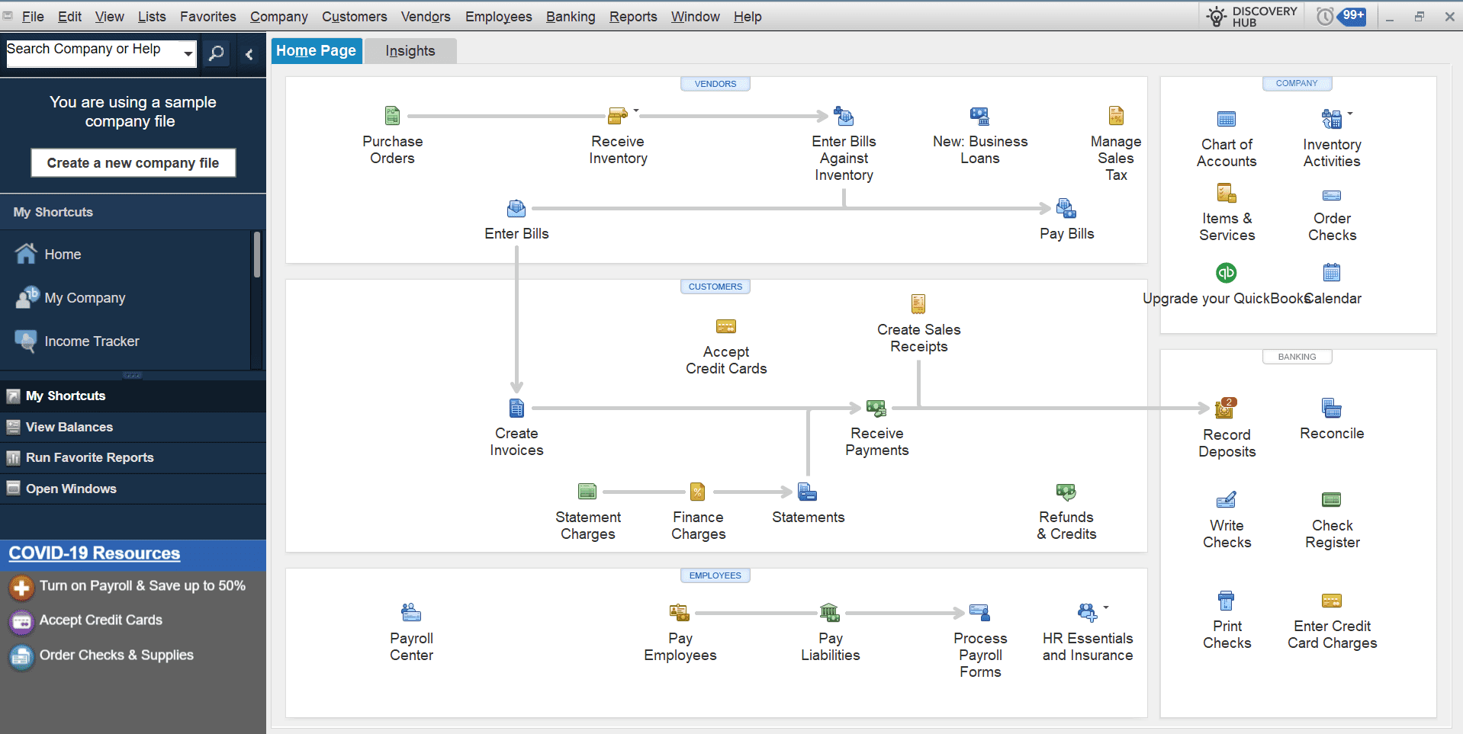1463x734 pixels.
Task: Open the Lists menu
Action: click(x=152, y=16)
